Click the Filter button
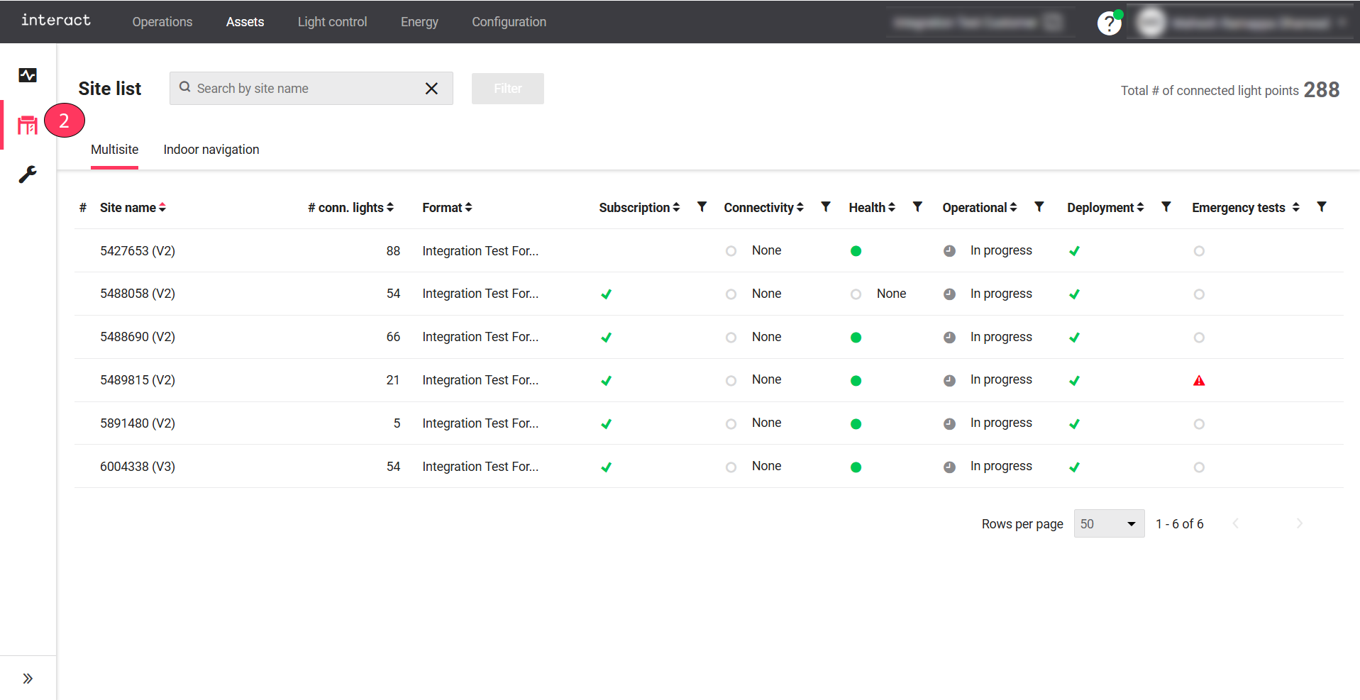The height and width of the screenshot is (700, 1360). tap(507, 88)
